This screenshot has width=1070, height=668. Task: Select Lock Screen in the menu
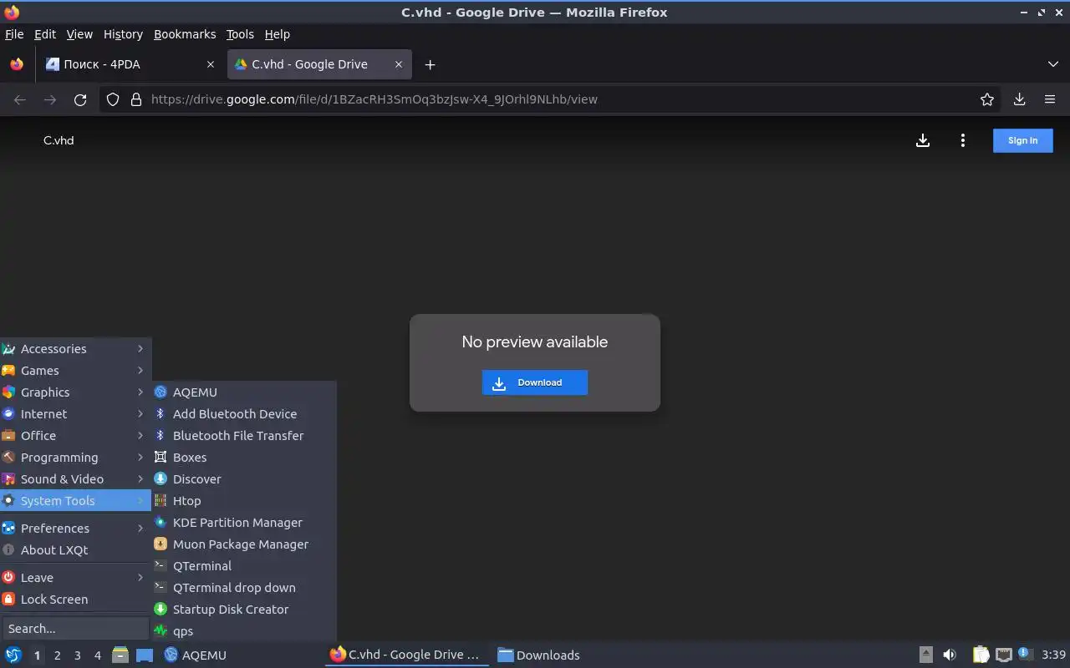point(75,600)
